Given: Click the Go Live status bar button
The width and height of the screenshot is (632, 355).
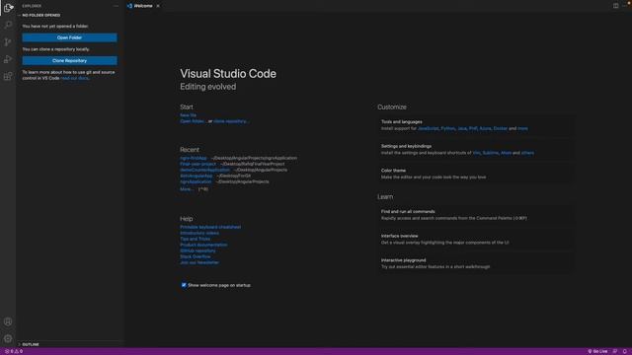Looking at the screenshot, I should (597, 351).
